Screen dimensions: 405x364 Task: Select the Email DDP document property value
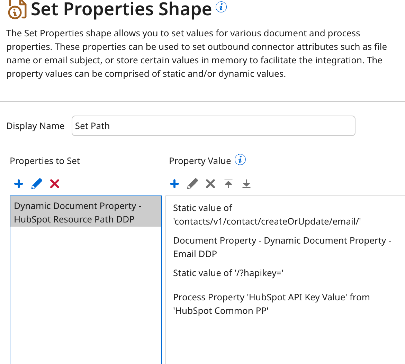tap(282, 247)
